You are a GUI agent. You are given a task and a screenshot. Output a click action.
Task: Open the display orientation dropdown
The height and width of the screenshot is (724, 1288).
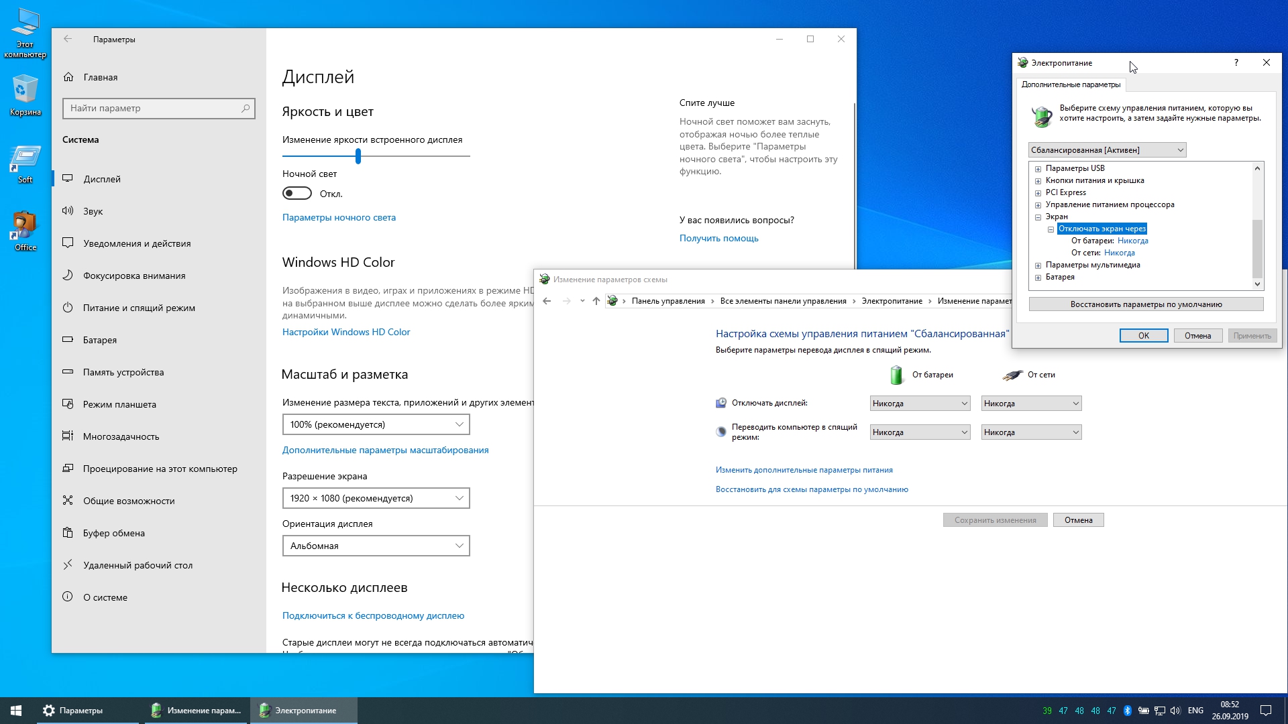376,546
